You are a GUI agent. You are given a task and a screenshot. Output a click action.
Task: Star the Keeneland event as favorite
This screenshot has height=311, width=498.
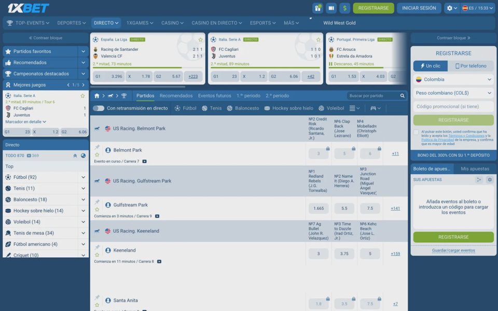pos(97,255)
